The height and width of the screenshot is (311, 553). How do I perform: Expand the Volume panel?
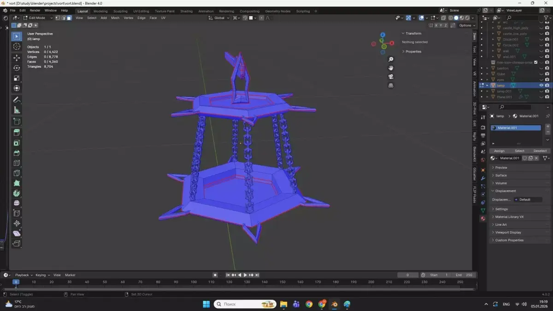[521, 183]
